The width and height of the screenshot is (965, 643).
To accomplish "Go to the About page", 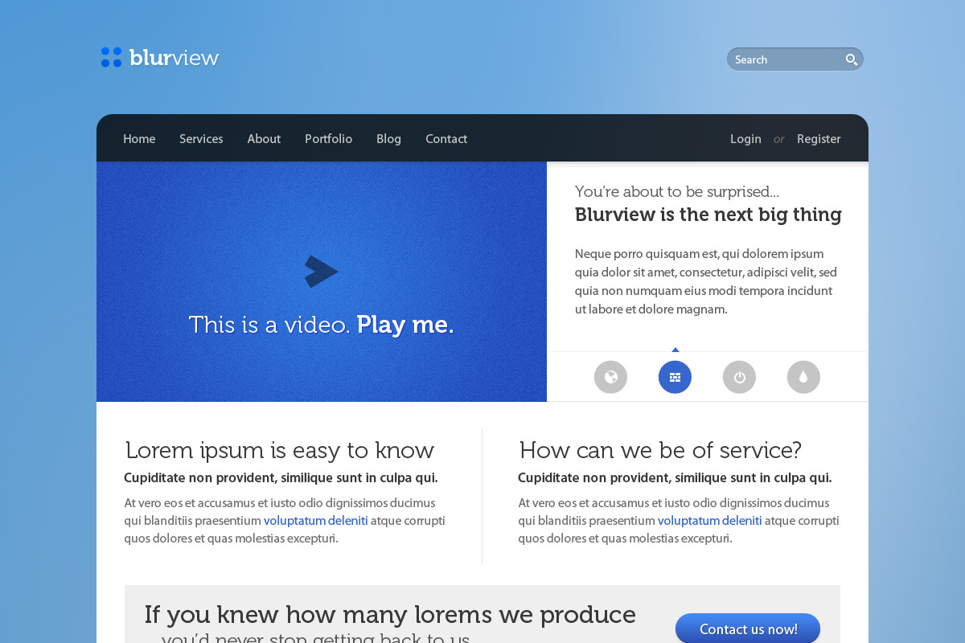I will (264, 139).
